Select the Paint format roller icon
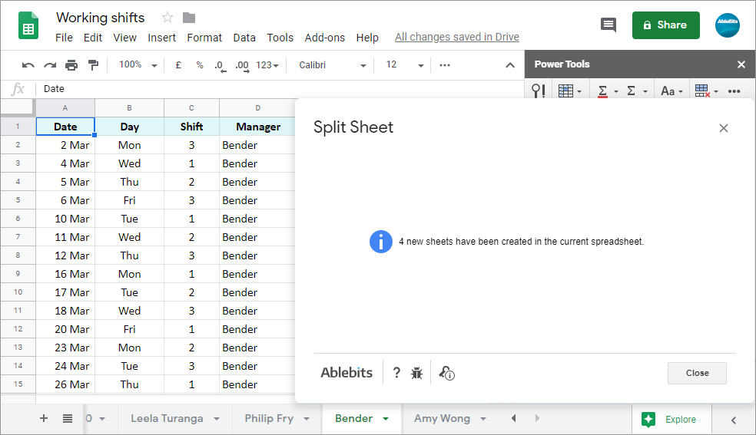This screenshot has width=756, height=435. pyautogui.click(x=94, y=65)
